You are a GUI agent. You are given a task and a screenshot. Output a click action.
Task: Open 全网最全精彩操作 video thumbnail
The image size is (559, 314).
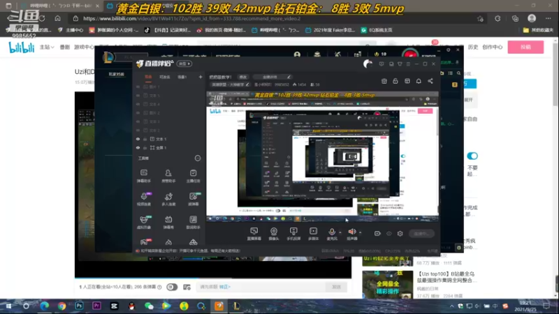[x=388, y=285]
